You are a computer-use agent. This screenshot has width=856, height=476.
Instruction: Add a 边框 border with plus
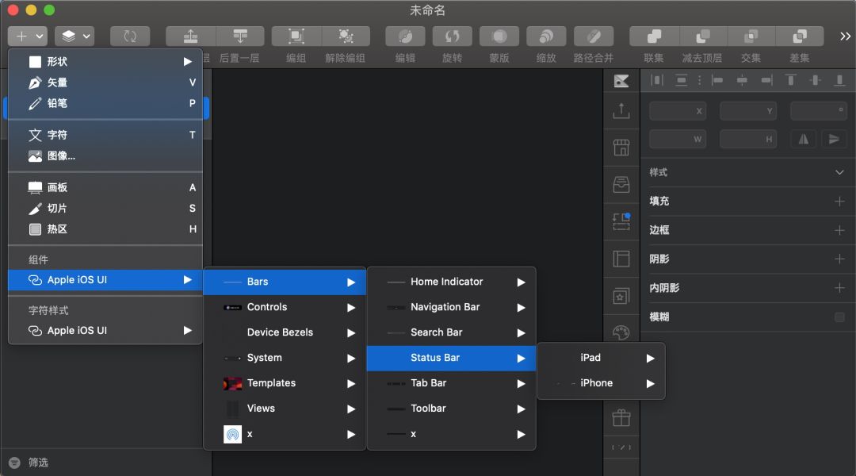839,230
